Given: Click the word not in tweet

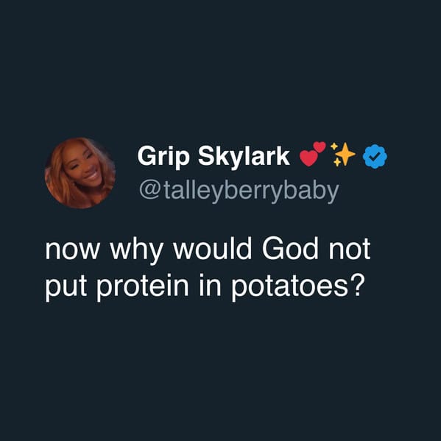Looking at the screenshot, I should coord(350,249).
